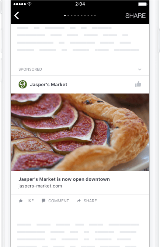Tap the COMMENT speech bubble icon
This screenshot has height=247, width=160.
(44, 200)
